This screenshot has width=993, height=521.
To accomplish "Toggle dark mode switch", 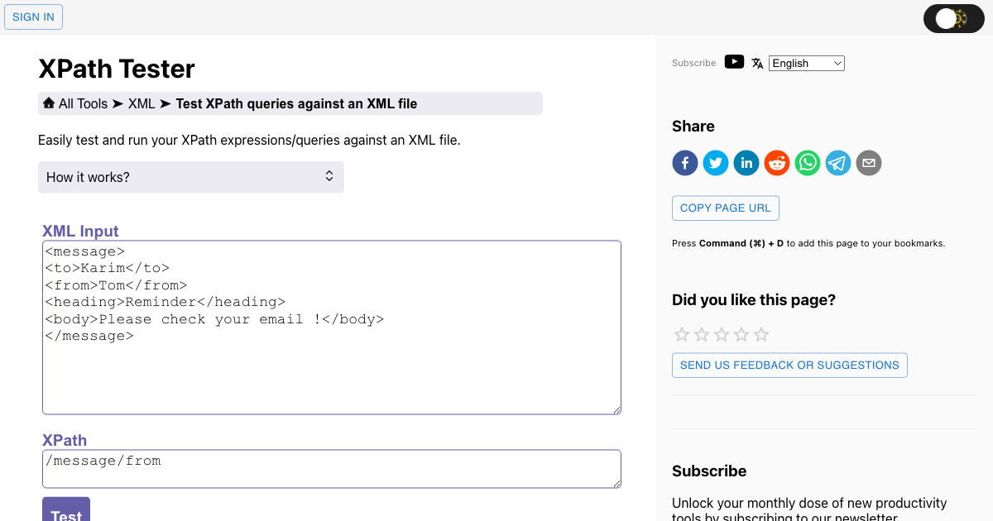I will pyautogui.click(x=953, y=18).
